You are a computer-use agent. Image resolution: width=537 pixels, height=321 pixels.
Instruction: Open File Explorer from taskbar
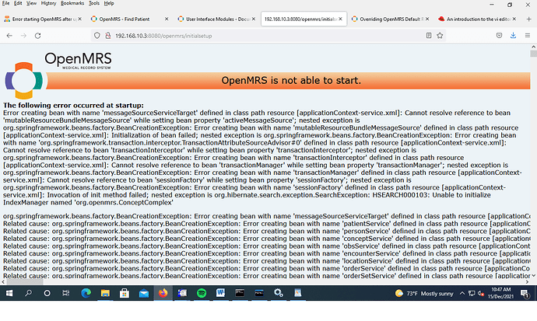point(105,293)
